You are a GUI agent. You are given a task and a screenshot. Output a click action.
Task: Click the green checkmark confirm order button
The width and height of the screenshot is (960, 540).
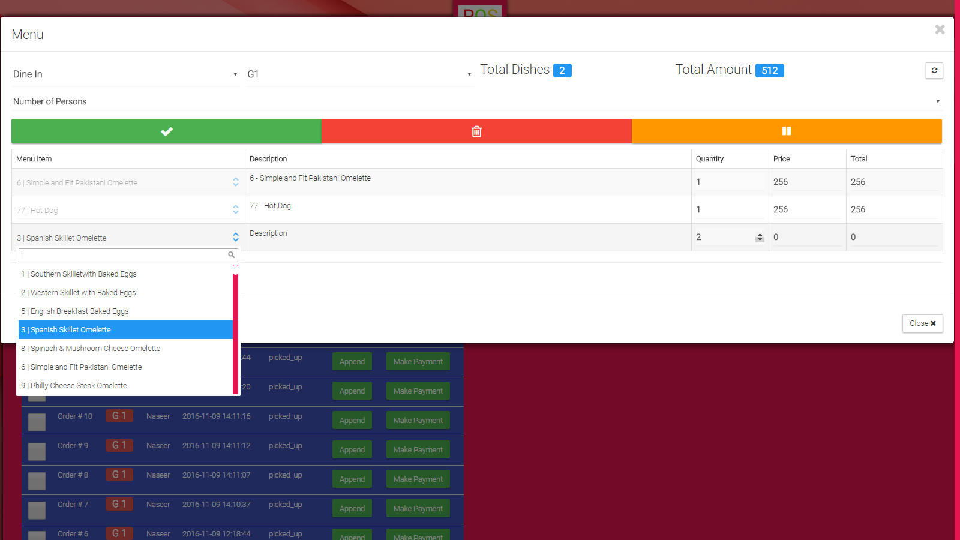click(166, 131)
